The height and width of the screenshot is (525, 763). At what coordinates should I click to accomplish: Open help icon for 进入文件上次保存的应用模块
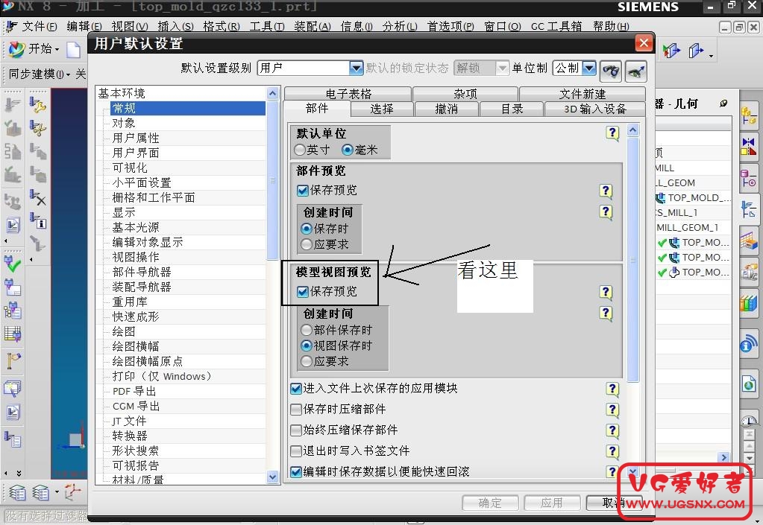[612, 389]
